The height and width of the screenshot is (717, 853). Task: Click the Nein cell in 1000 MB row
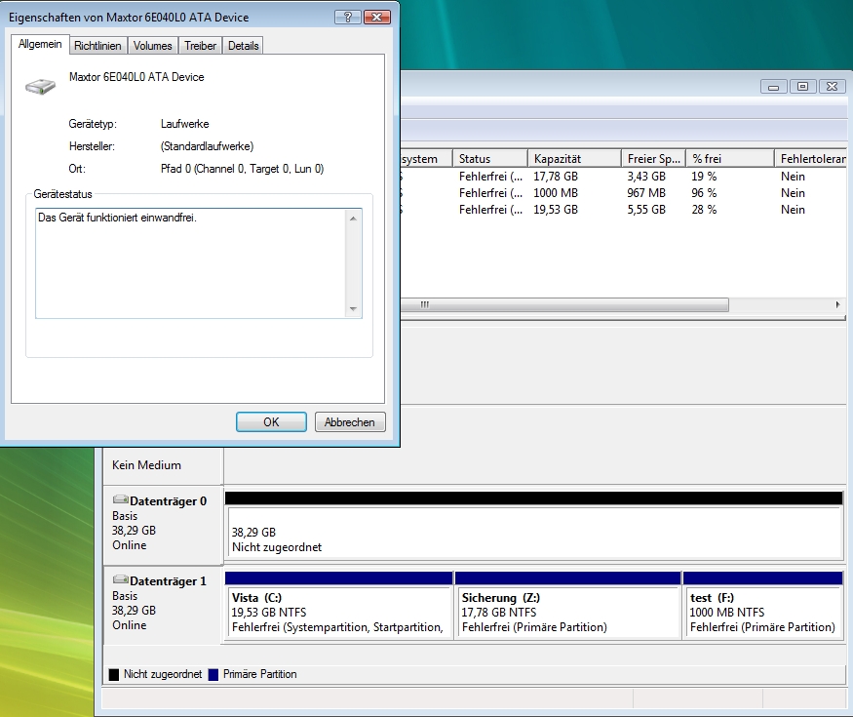793,193
